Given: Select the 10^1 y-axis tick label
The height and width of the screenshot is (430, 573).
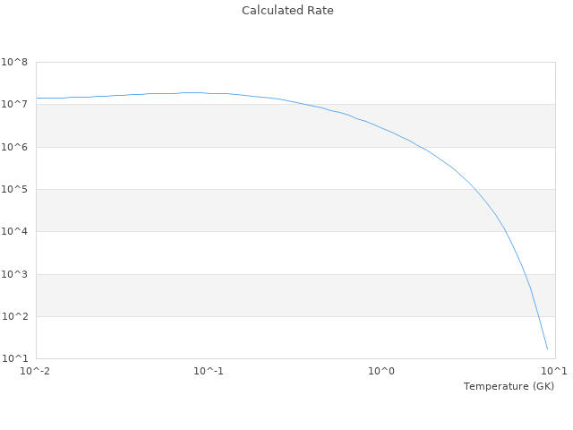Looking at the screenshot, I should [13, 359].
